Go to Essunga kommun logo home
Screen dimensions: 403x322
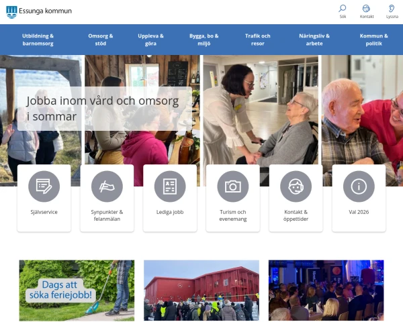pyautogui.click(x=39, y=11)
